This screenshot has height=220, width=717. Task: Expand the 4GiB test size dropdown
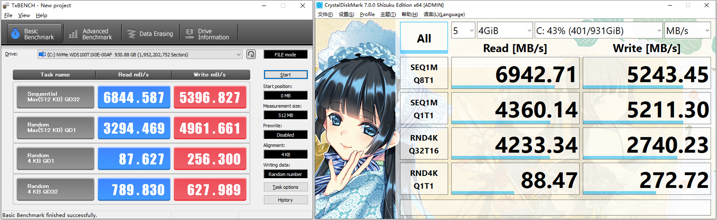505,31
